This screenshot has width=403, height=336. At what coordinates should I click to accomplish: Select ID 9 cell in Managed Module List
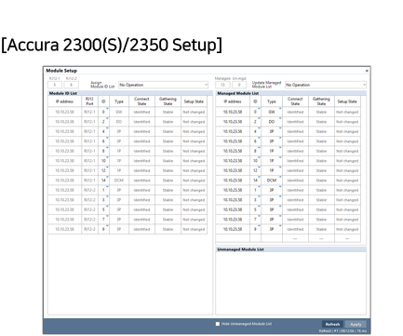pos(255,229)
